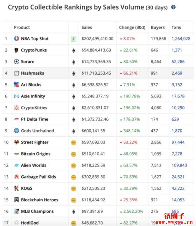Click the Bitcoin Origins logo icon
The image size is (196, 226).
[16, 154]
